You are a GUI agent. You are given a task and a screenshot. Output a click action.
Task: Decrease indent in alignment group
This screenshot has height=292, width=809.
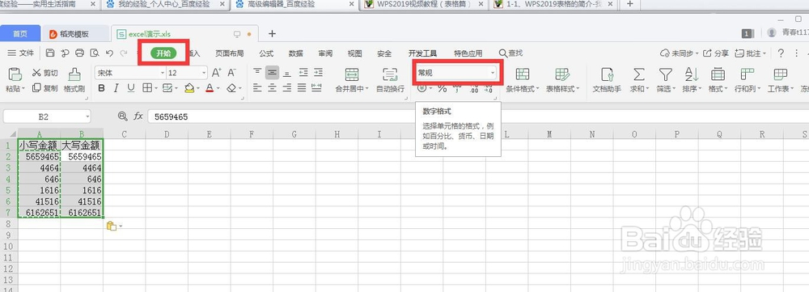[x=303, y=72]
